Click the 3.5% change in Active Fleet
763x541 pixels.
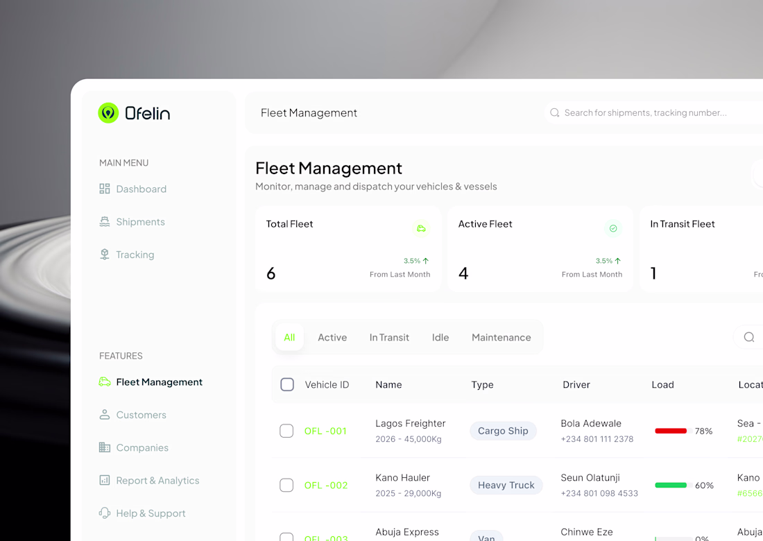(608, 261)
